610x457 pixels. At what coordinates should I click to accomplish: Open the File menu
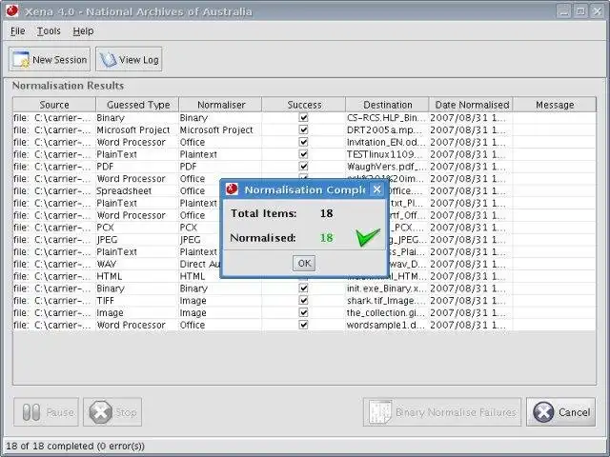pos(17,31)
